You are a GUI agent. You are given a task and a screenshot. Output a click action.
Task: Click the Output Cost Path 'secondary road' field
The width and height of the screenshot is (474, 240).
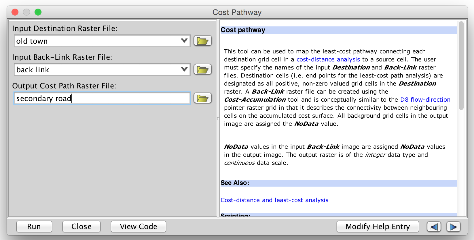point(102,98)
